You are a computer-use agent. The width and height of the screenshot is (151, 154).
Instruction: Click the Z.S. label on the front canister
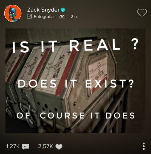[99, 64]
